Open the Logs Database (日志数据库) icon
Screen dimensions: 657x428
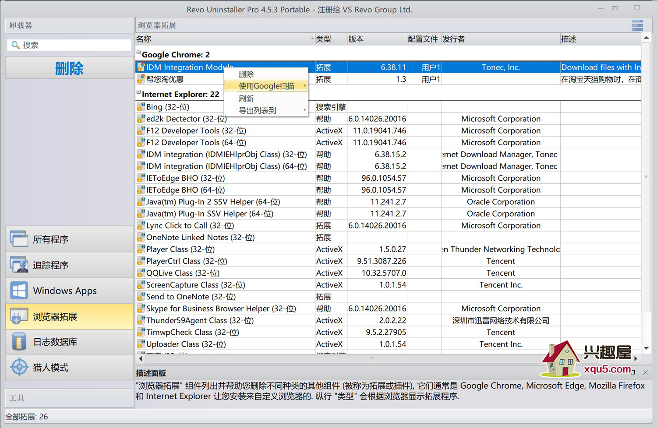[x=19, y=342]
